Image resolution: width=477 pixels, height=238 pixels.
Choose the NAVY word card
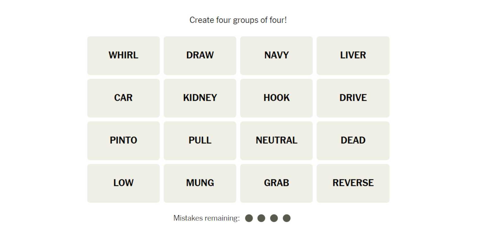276,55
